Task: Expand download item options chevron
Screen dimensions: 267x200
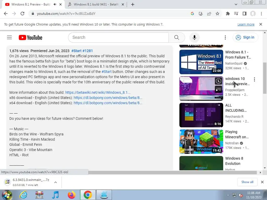Action: pos(56,182)
